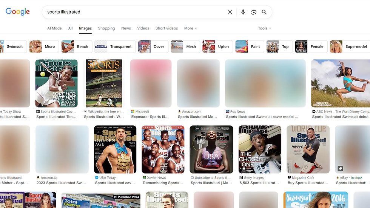The height and width of the screenshot is (208, 370).
Task: Filter by Beach chip
Action: tap(76, 46)
